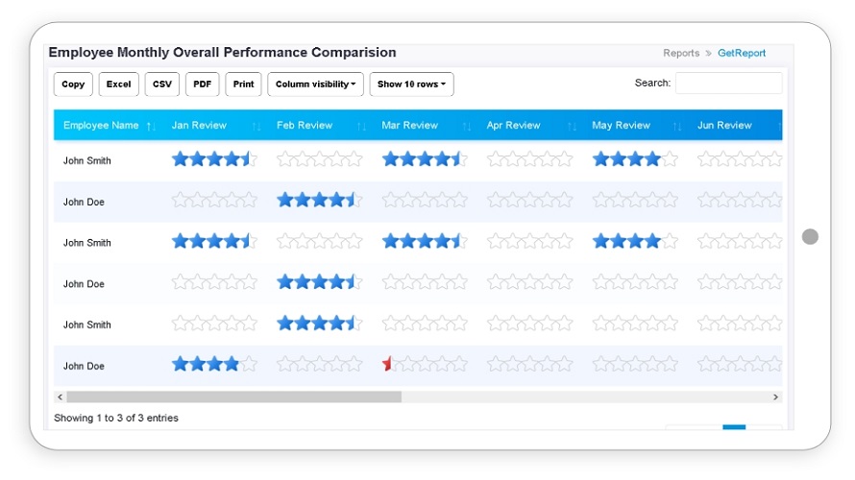Image resolution: width=855 pixels, height=480 pixels.
Task: Click the Mar Review sort arrows
Action: 467,126
